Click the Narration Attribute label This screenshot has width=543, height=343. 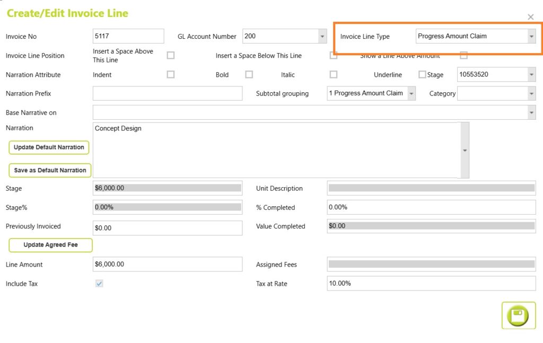tap(33, 75)
